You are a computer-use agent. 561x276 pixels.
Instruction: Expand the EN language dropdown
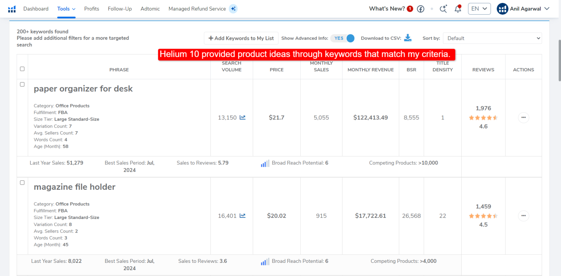click(x=479, y=8)
